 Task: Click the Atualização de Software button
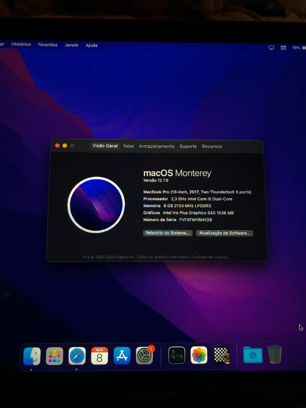[x=224, y=233]
